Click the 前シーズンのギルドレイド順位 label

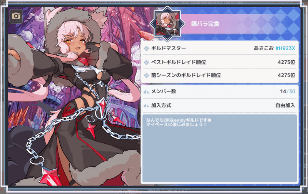pos(186,75)
